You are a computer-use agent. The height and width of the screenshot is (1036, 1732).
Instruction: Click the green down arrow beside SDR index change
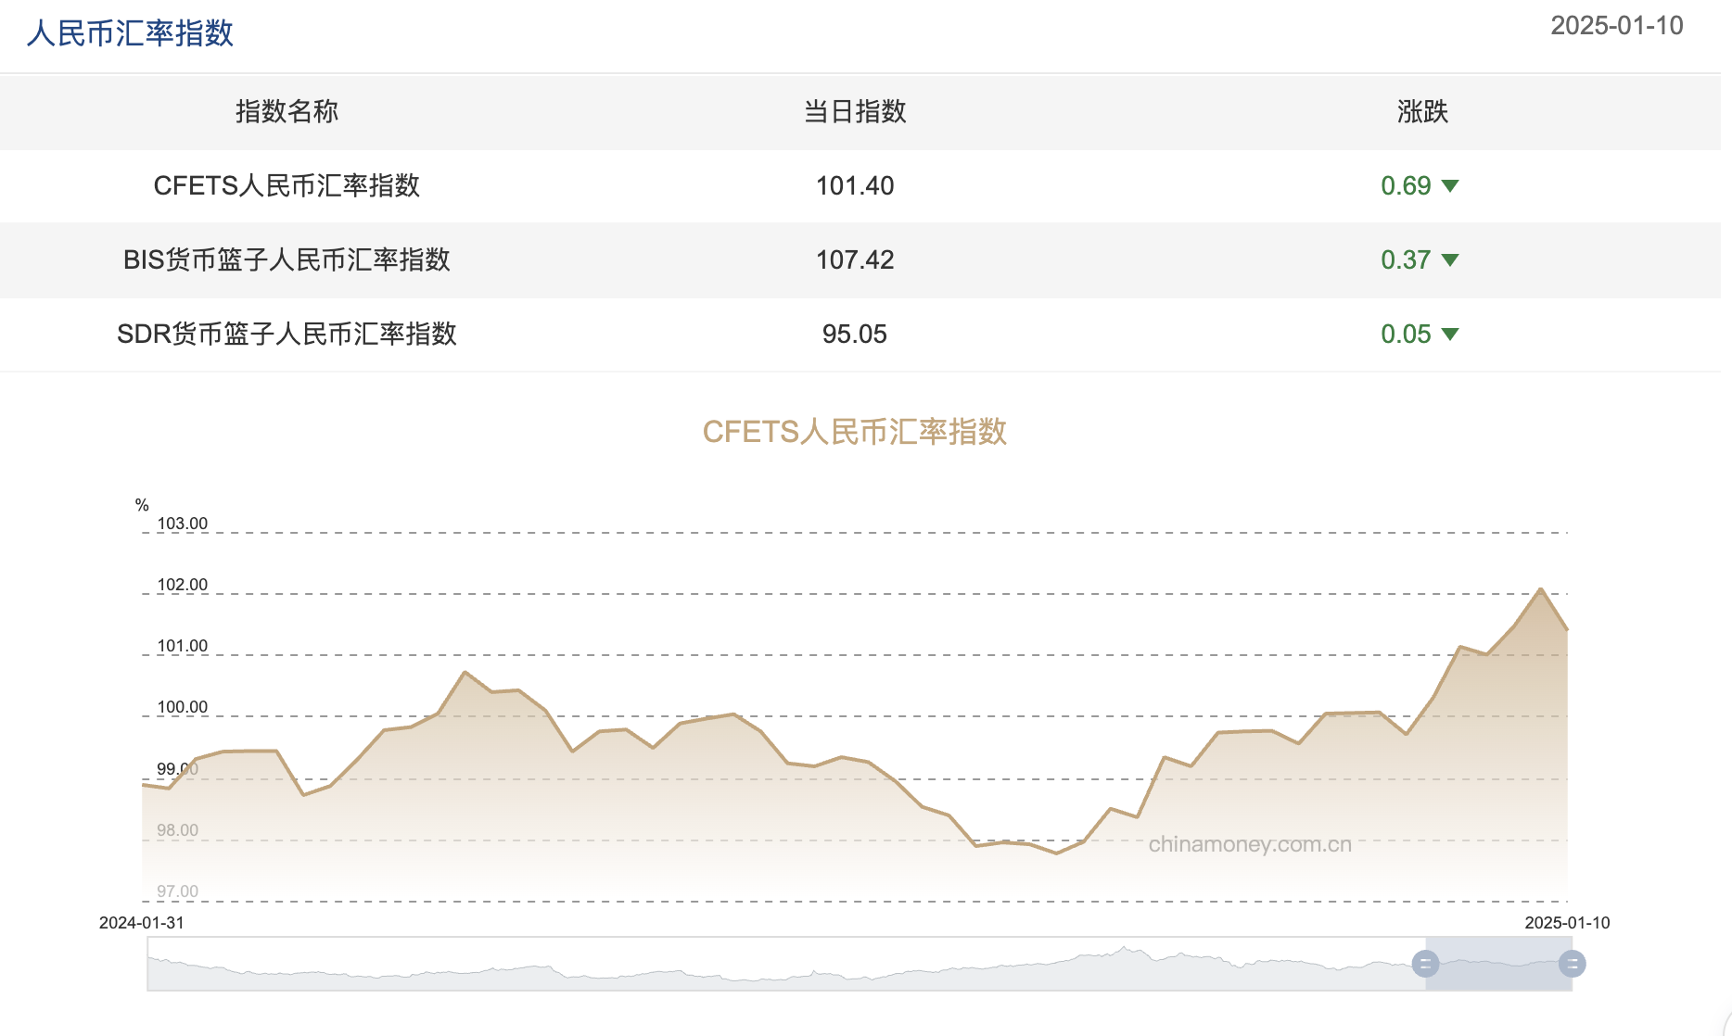(1451, 335)
